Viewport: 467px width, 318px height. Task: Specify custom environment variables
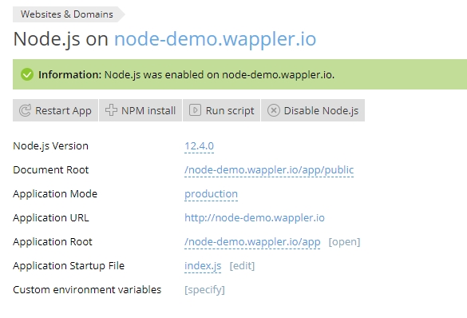tap(204, 290)
